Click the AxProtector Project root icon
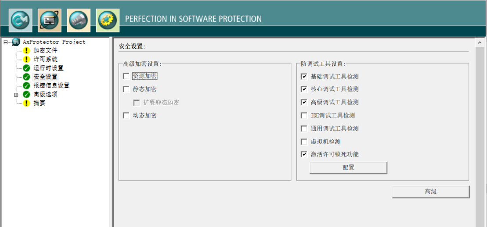Screen dimensions: 487x227 pyautogui.click(x=16, y=42)
